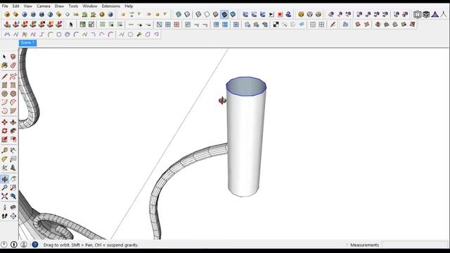Switch to Shaded face style
Screen dimensions: 450x253
pos(216,14)
